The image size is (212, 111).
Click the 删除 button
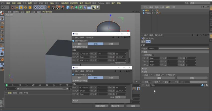coord(192,78)
